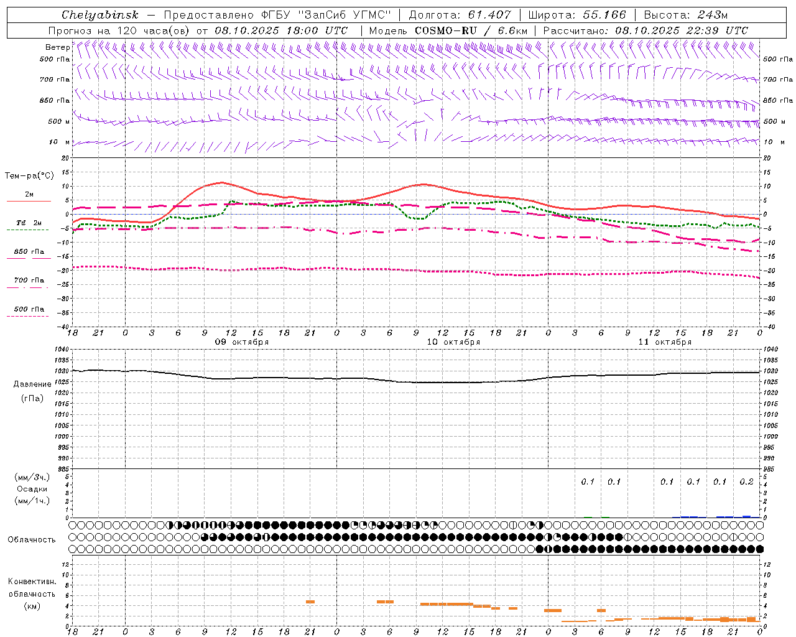Click the 'Модель COSMO-RU / 6.6км' model label
Image resolution: width=796 pixels, height=637 pixels.
tap(448, 30)
